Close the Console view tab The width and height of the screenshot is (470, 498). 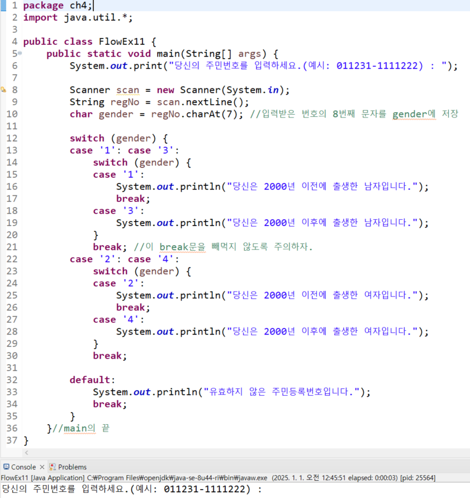pos(42,467)
